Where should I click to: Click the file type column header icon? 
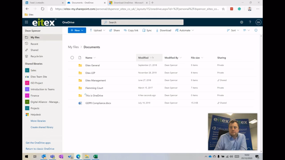(x=80, y=58)
